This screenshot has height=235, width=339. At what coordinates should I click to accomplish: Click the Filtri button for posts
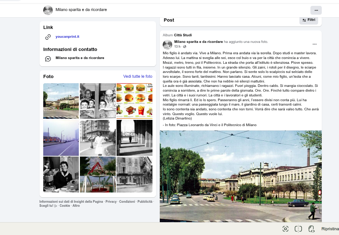(x=309, y=20)
